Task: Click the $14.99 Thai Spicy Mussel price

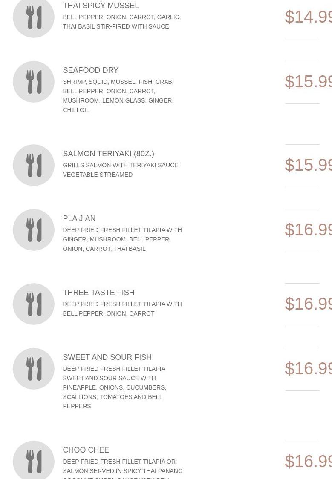Action: [x=308, y=17]
